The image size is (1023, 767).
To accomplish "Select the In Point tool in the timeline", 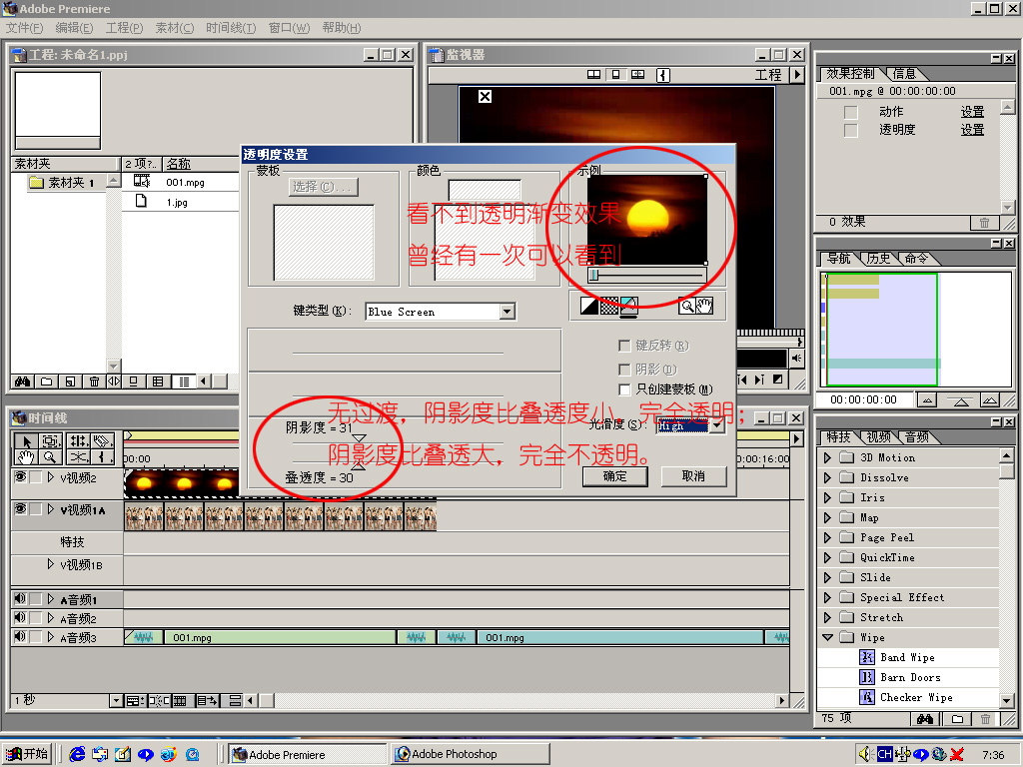I will point(102,456).
